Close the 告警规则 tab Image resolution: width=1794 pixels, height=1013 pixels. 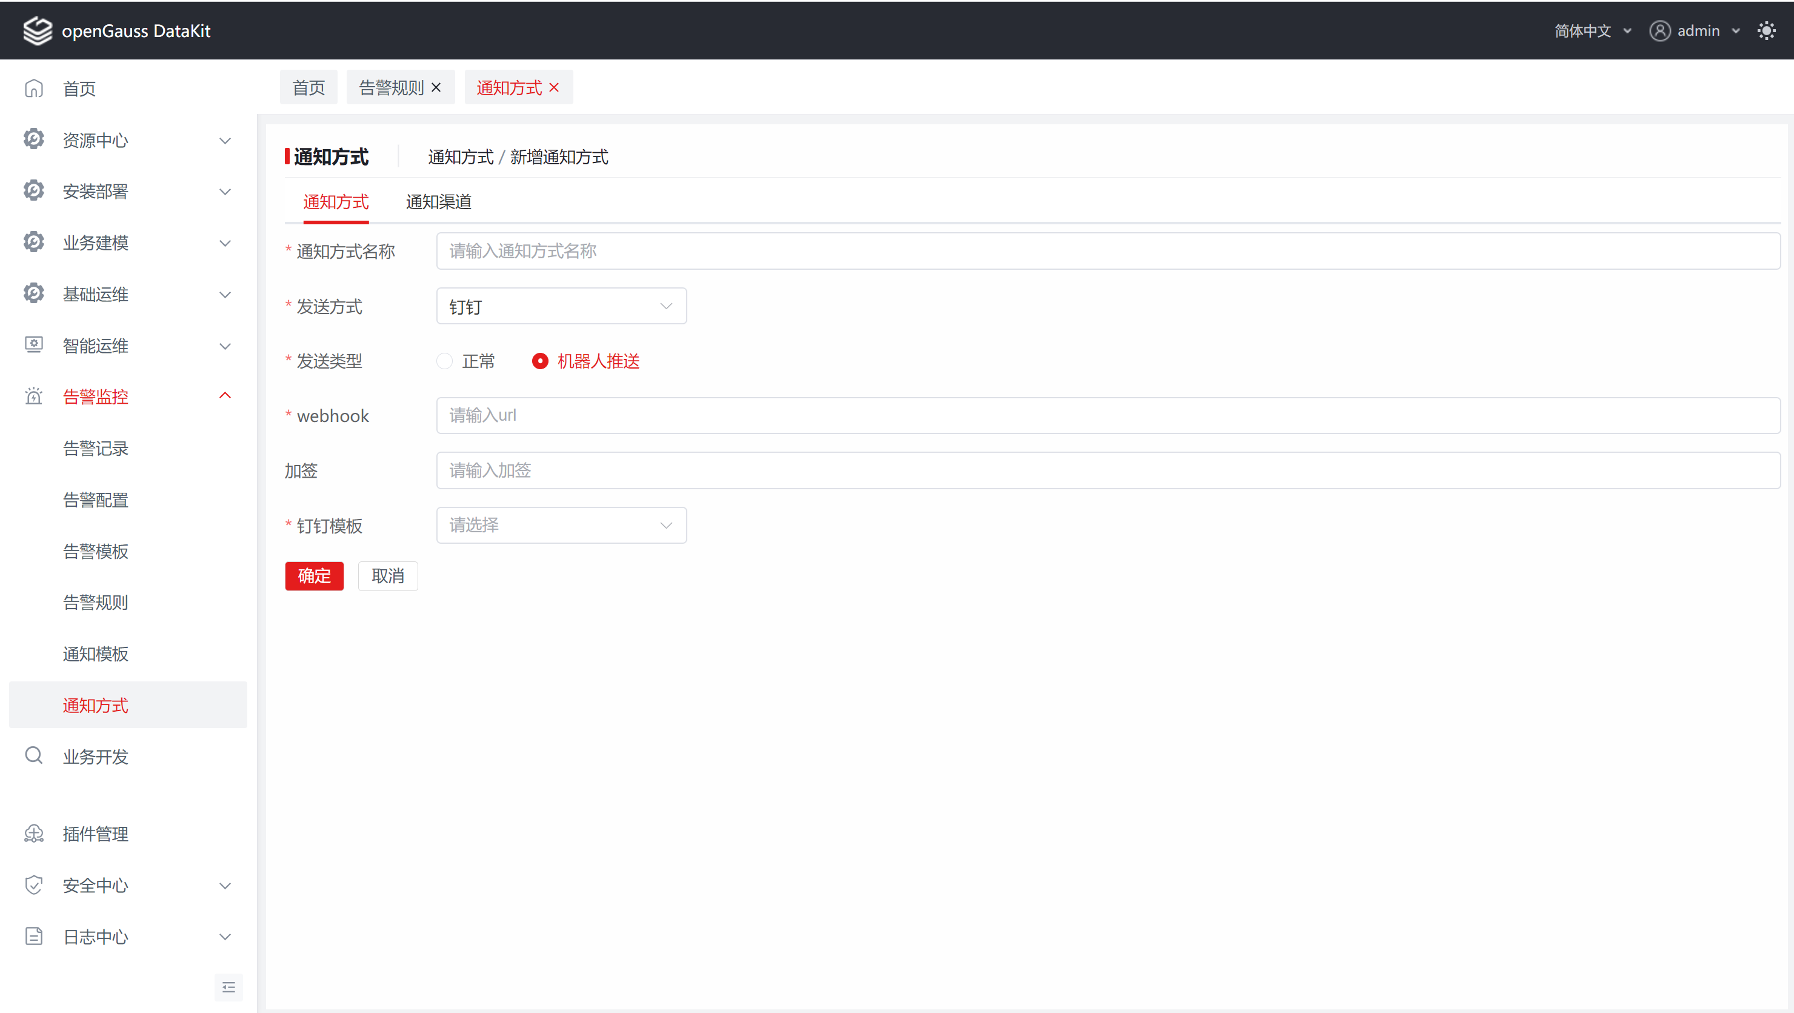[436, 88]
